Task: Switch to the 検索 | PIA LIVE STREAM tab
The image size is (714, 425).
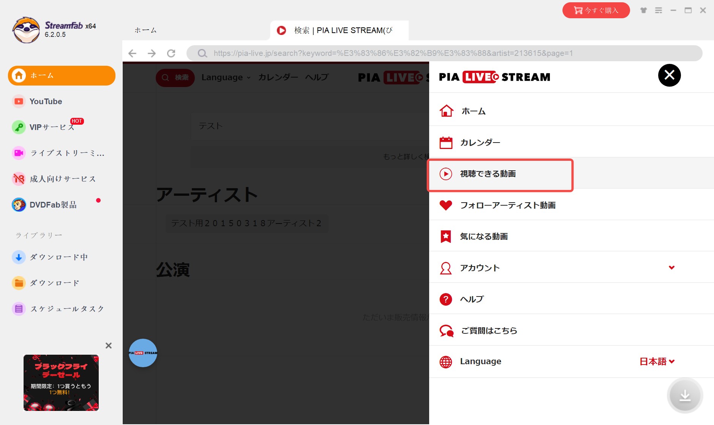Action: (x=339, y=30)
